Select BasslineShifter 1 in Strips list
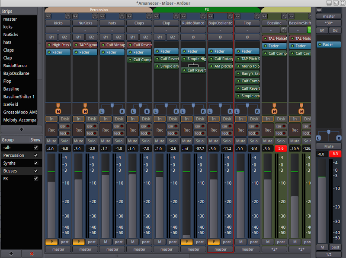Image resolution: width=346 pixels, height=258 pixels. click(19, 97)
